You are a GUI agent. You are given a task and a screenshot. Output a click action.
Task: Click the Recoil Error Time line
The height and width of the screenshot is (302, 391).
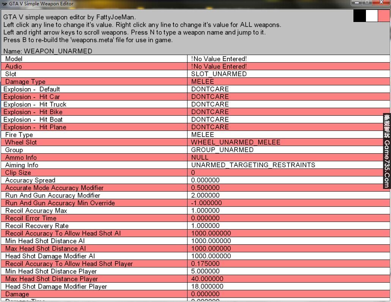(x=195, y=218)
